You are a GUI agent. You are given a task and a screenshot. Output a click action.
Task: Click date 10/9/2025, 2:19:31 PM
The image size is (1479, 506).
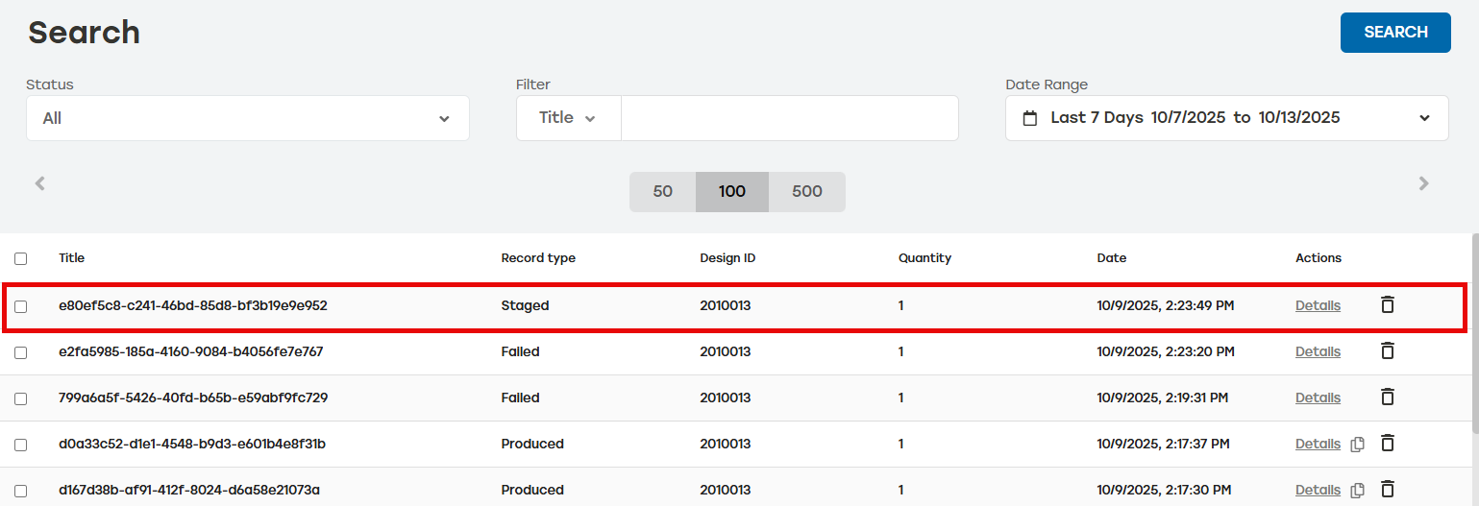click(1163, 398)
